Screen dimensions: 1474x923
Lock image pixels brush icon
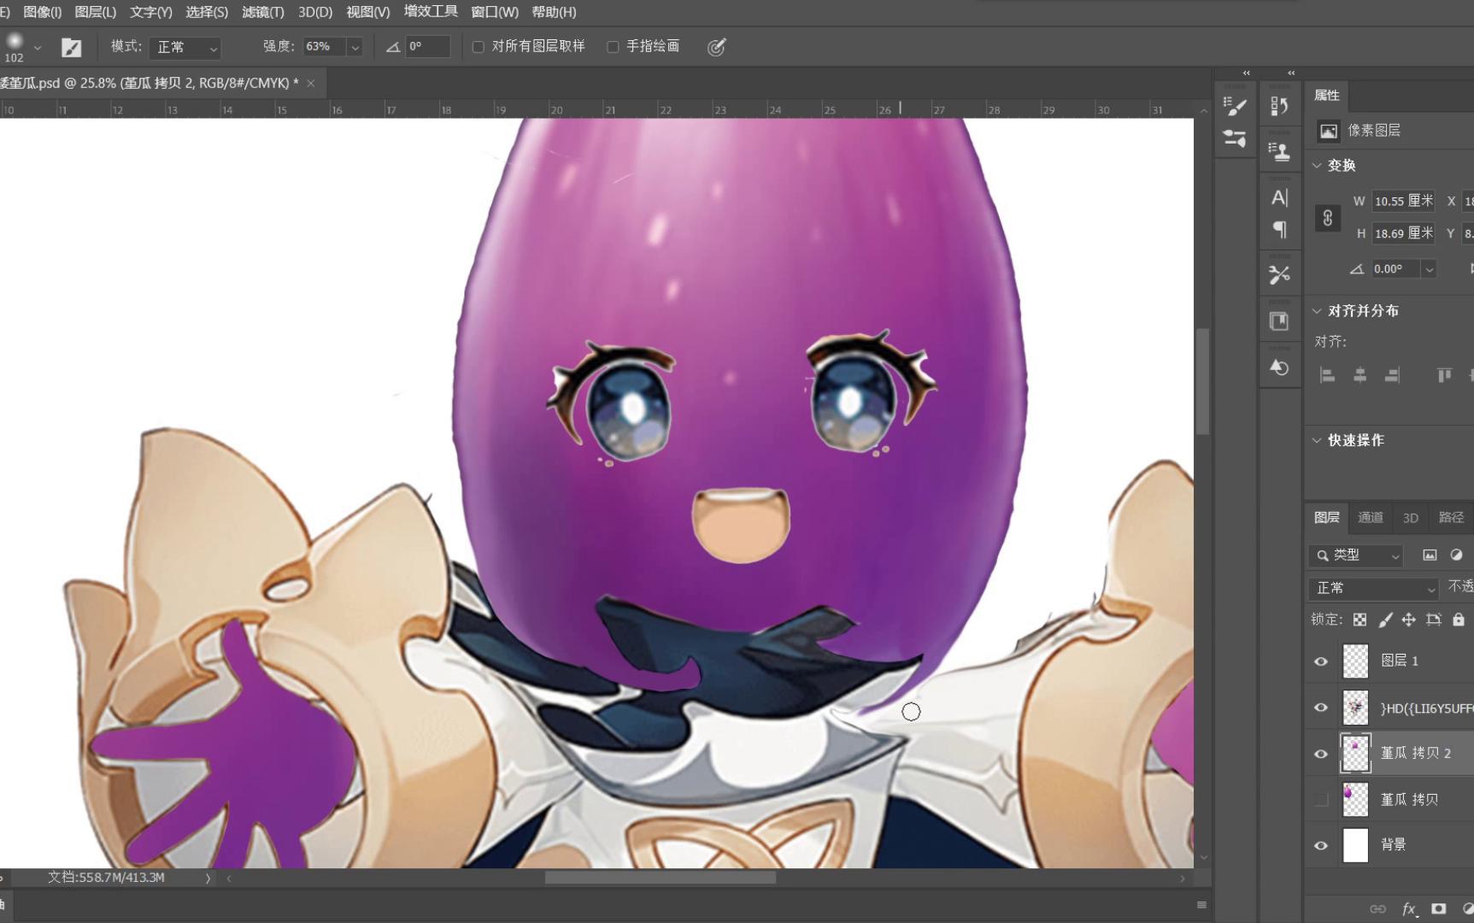[1385, 620]
